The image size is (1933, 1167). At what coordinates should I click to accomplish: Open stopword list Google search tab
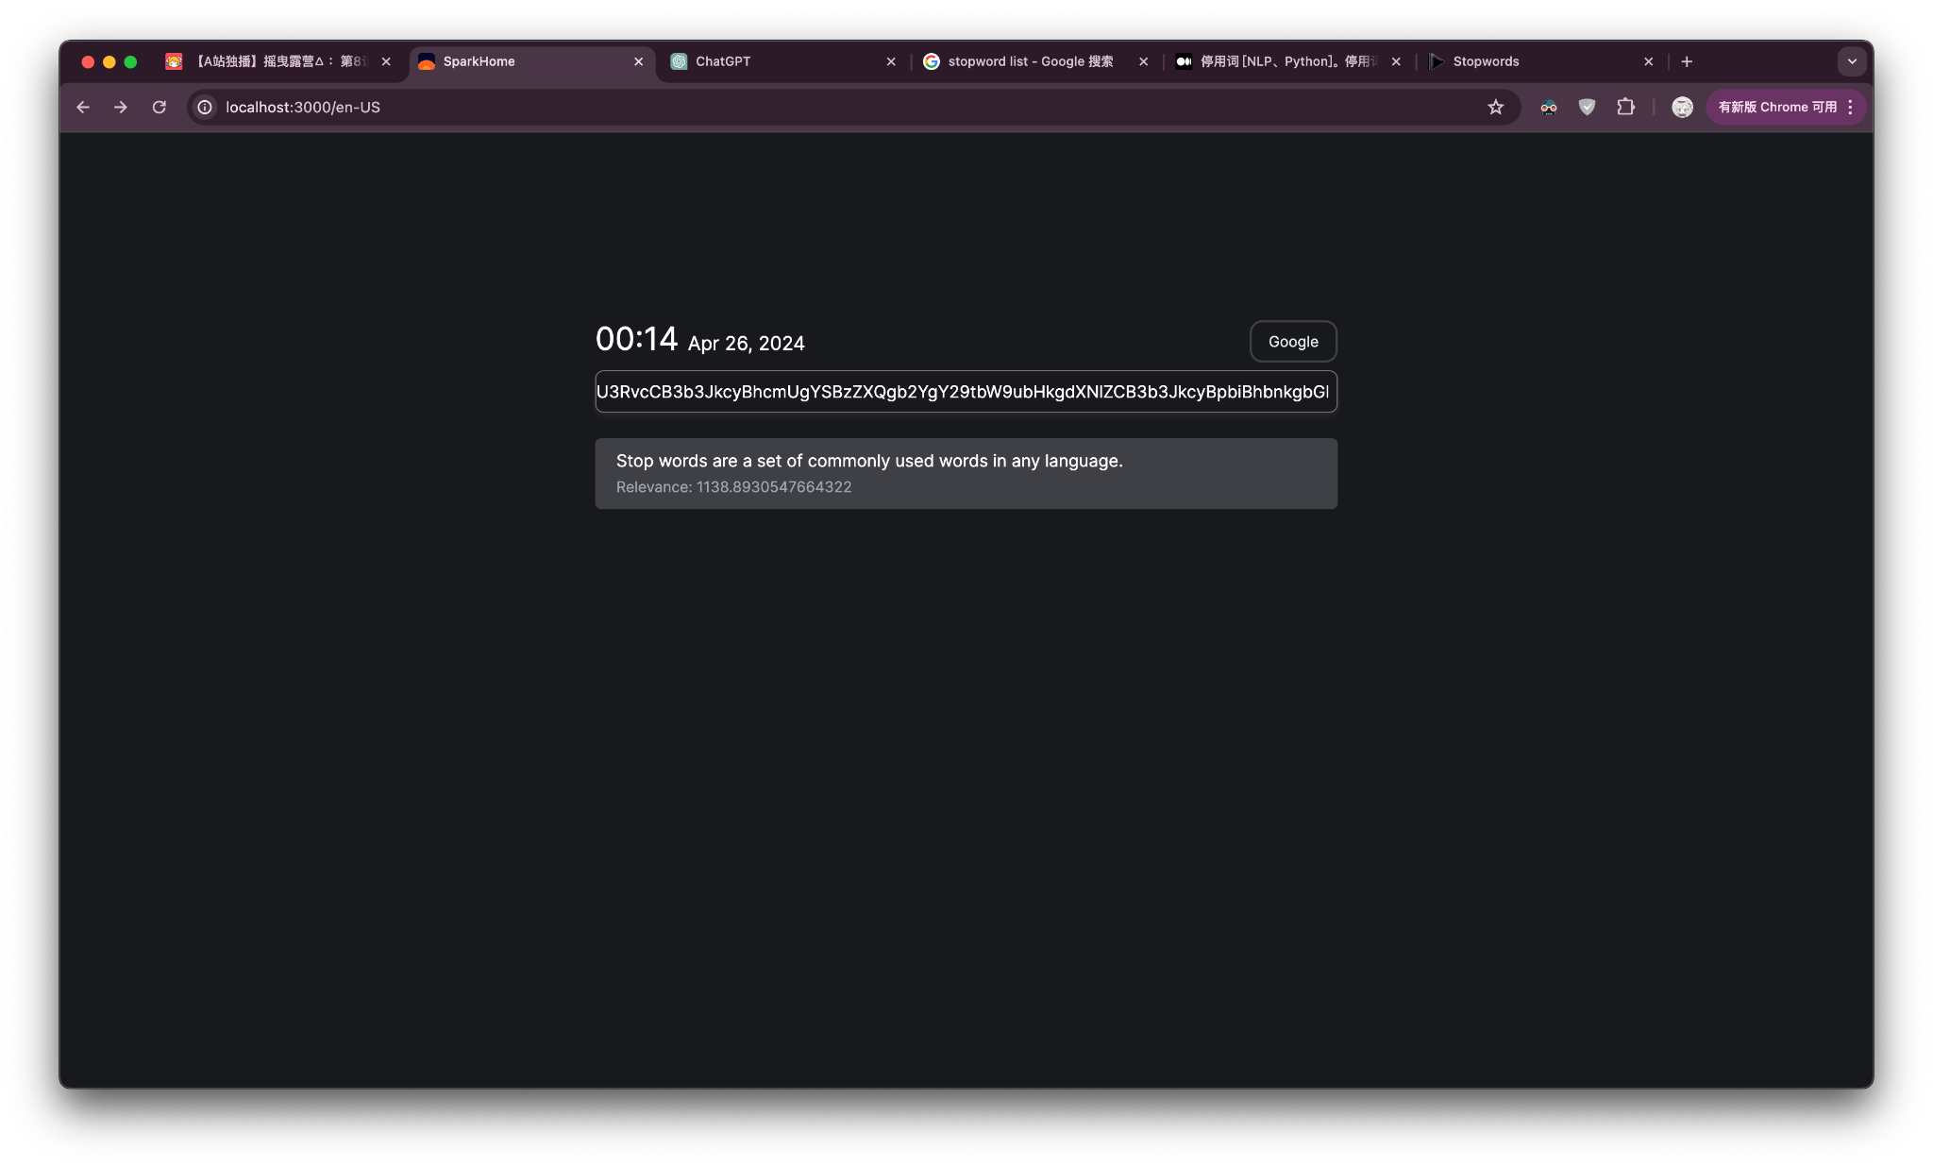point(1029,61)
